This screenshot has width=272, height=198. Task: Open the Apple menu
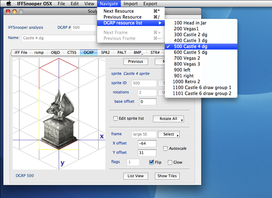tap(9, 3)
